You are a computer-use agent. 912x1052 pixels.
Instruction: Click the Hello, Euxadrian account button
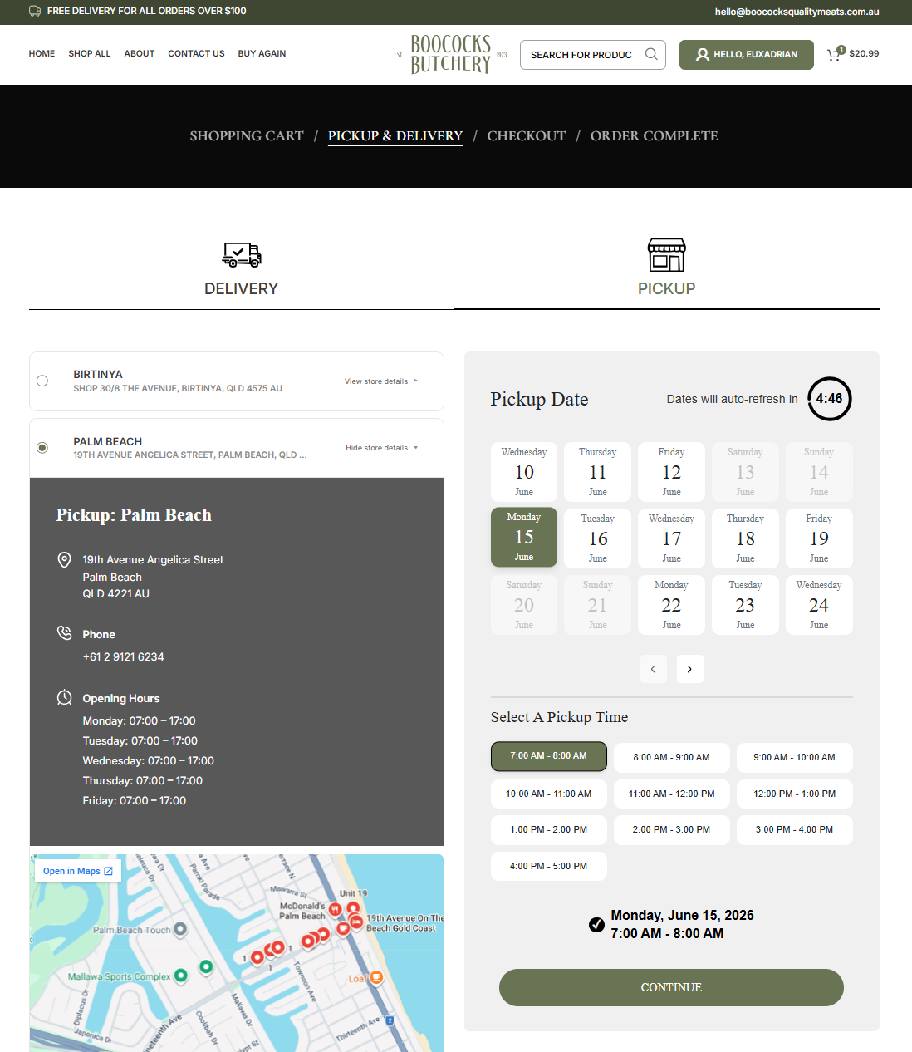click(747, 55)
